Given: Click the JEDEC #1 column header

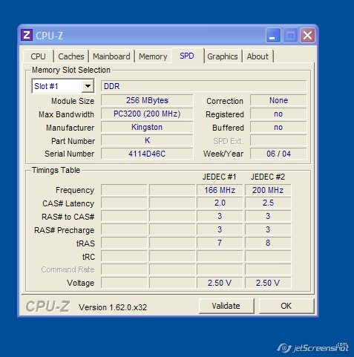Looking at the screenshot, I should click(219, 177).
